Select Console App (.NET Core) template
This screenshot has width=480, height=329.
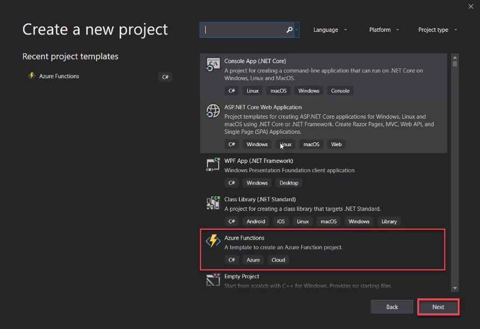coord(323,77)
